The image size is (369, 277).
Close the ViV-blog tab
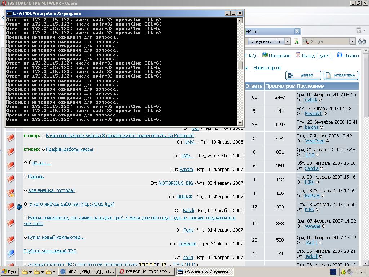click(297, 31)
